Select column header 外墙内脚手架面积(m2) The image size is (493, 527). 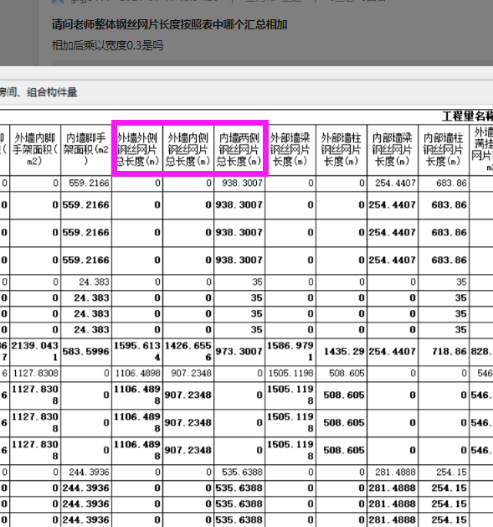coord(35,150)
